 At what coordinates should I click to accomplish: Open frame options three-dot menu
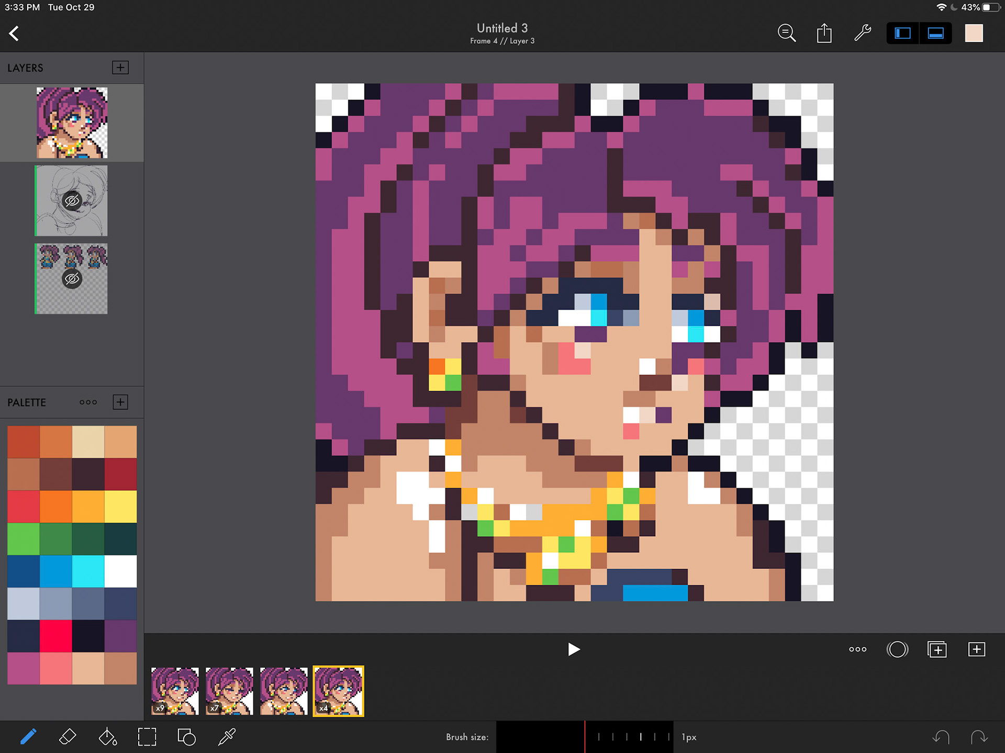click(857, 649)
